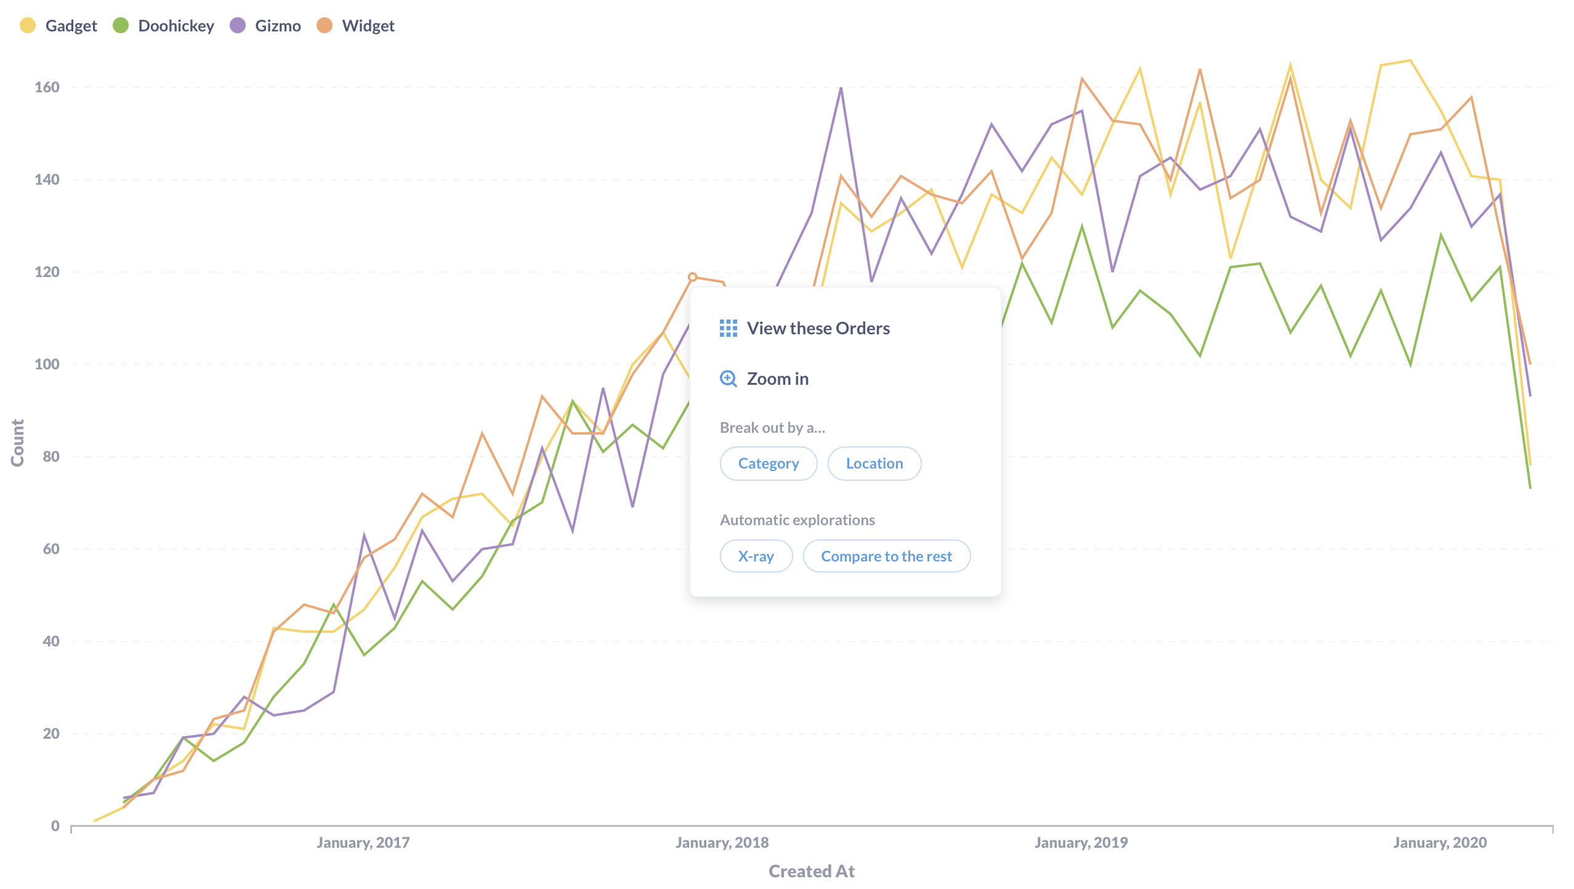This screenshot has width=1574, height=889.
Task: Click the purple Gizmo legend dot
Action: [x=238, y=25]
